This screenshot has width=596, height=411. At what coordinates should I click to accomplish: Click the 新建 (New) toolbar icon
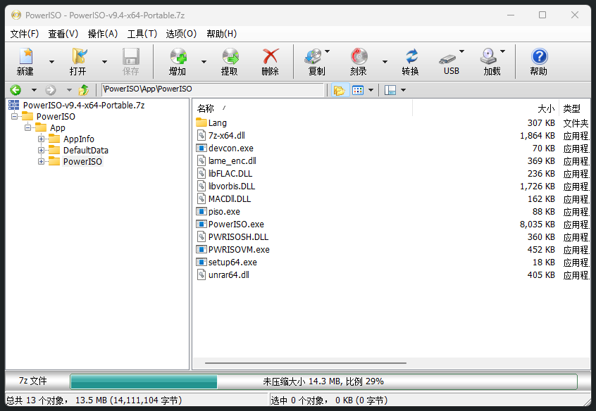tap(25, 56)
